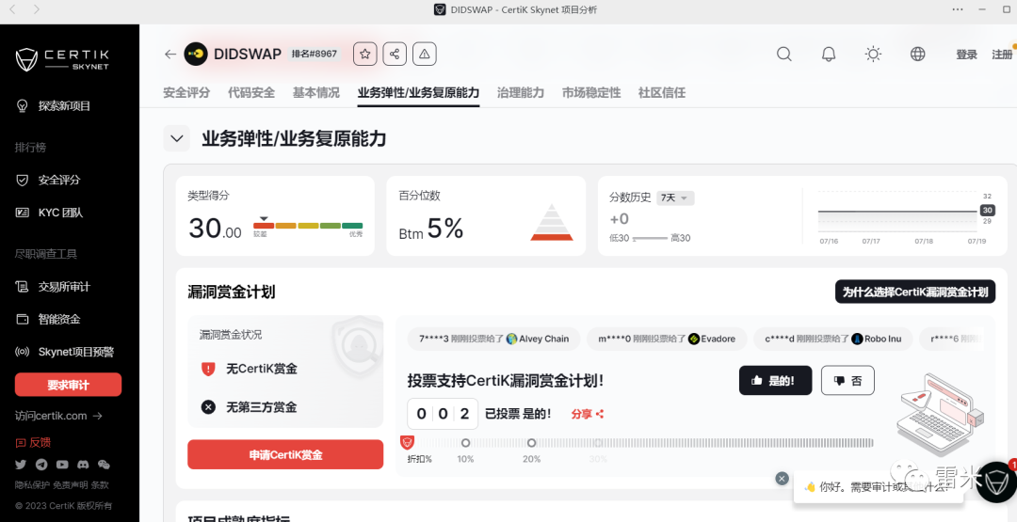The image size is (1017, 522).
Task: Click the 条款 footer link
Action: click(100, 484)
